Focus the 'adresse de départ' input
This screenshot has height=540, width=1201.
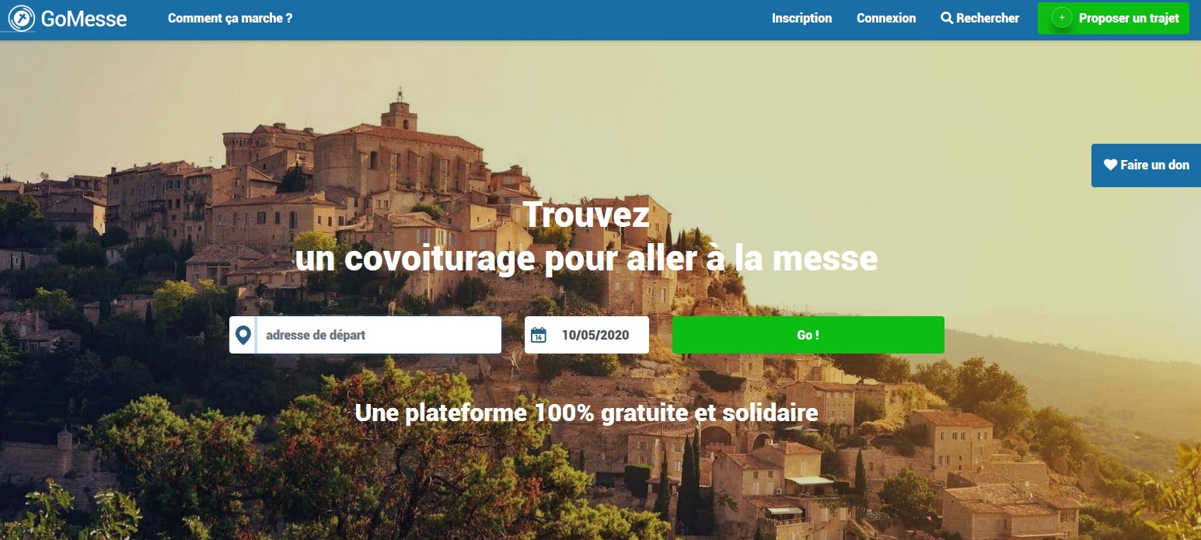coord(379,335)
